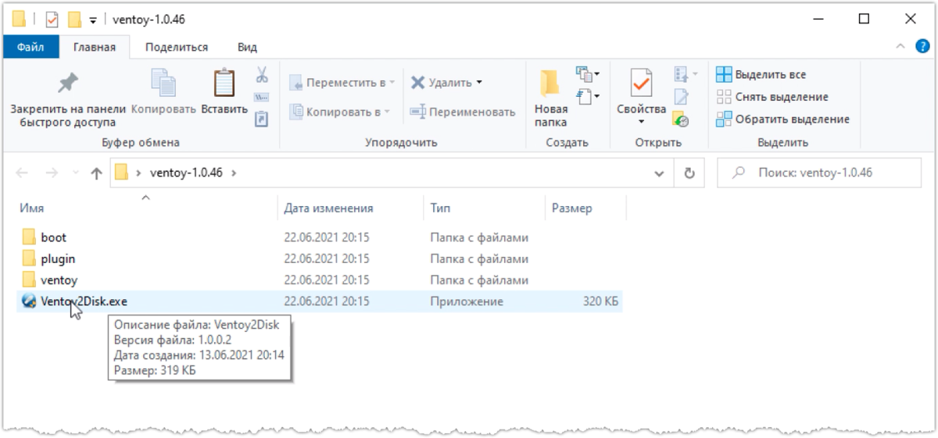Open recent locations dropdown beside Forward arrow
This screenshot has height=438, width=938.
(75, 173)
